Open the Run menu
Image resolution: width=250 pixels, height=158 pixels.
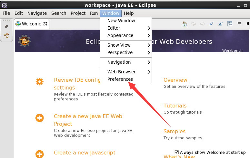click(94, 13)
